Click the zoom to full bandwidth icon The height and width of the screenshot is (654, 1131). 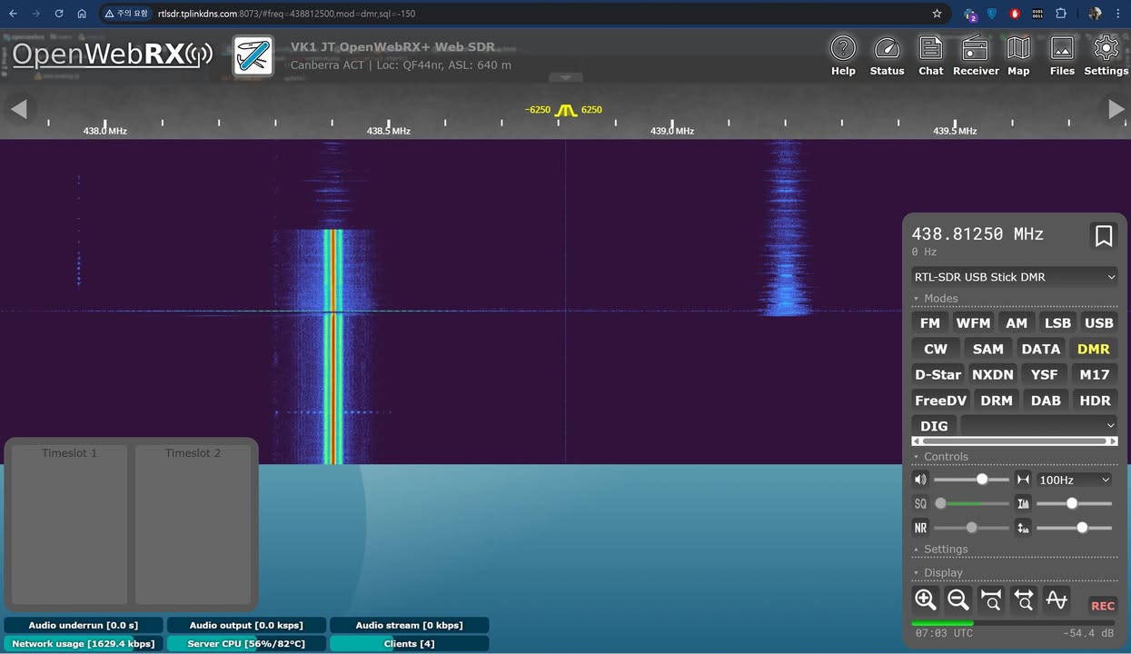[x=1023, y=599]
